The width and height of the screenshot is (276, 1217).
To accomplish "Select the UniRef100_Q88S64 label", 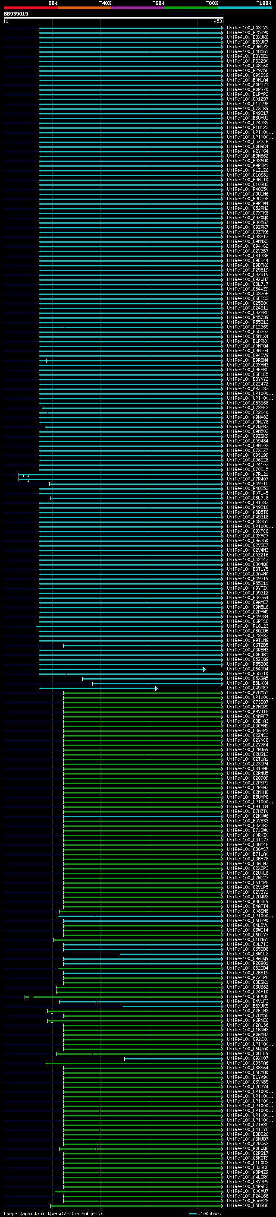I will [x=248, y=1068].
